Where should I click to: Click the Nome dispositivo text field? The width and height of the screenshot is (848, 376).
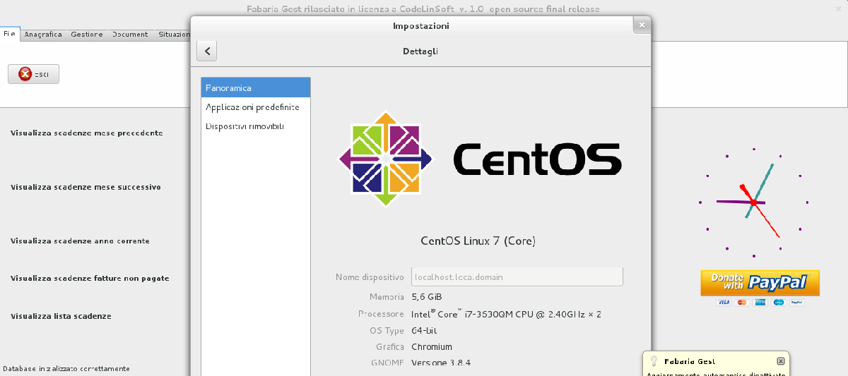point(517,277)
